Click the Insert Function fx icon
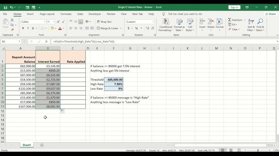 [x=46, y=42]
